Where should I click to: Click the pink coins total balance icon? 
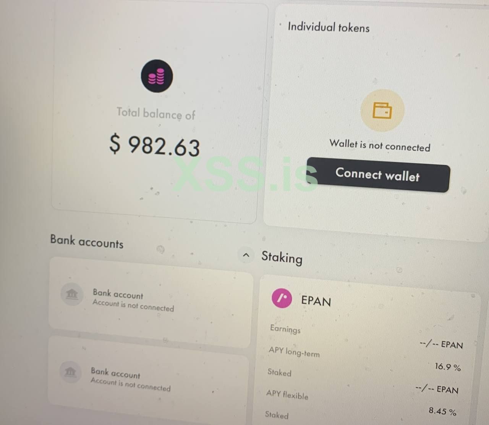point(157,76)
